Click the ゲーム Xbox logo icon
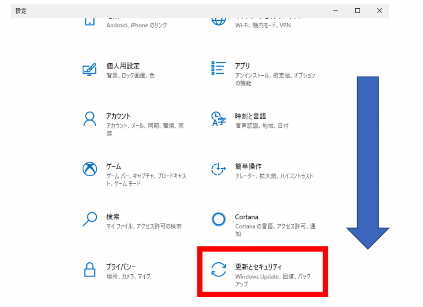 click(90, 169)
